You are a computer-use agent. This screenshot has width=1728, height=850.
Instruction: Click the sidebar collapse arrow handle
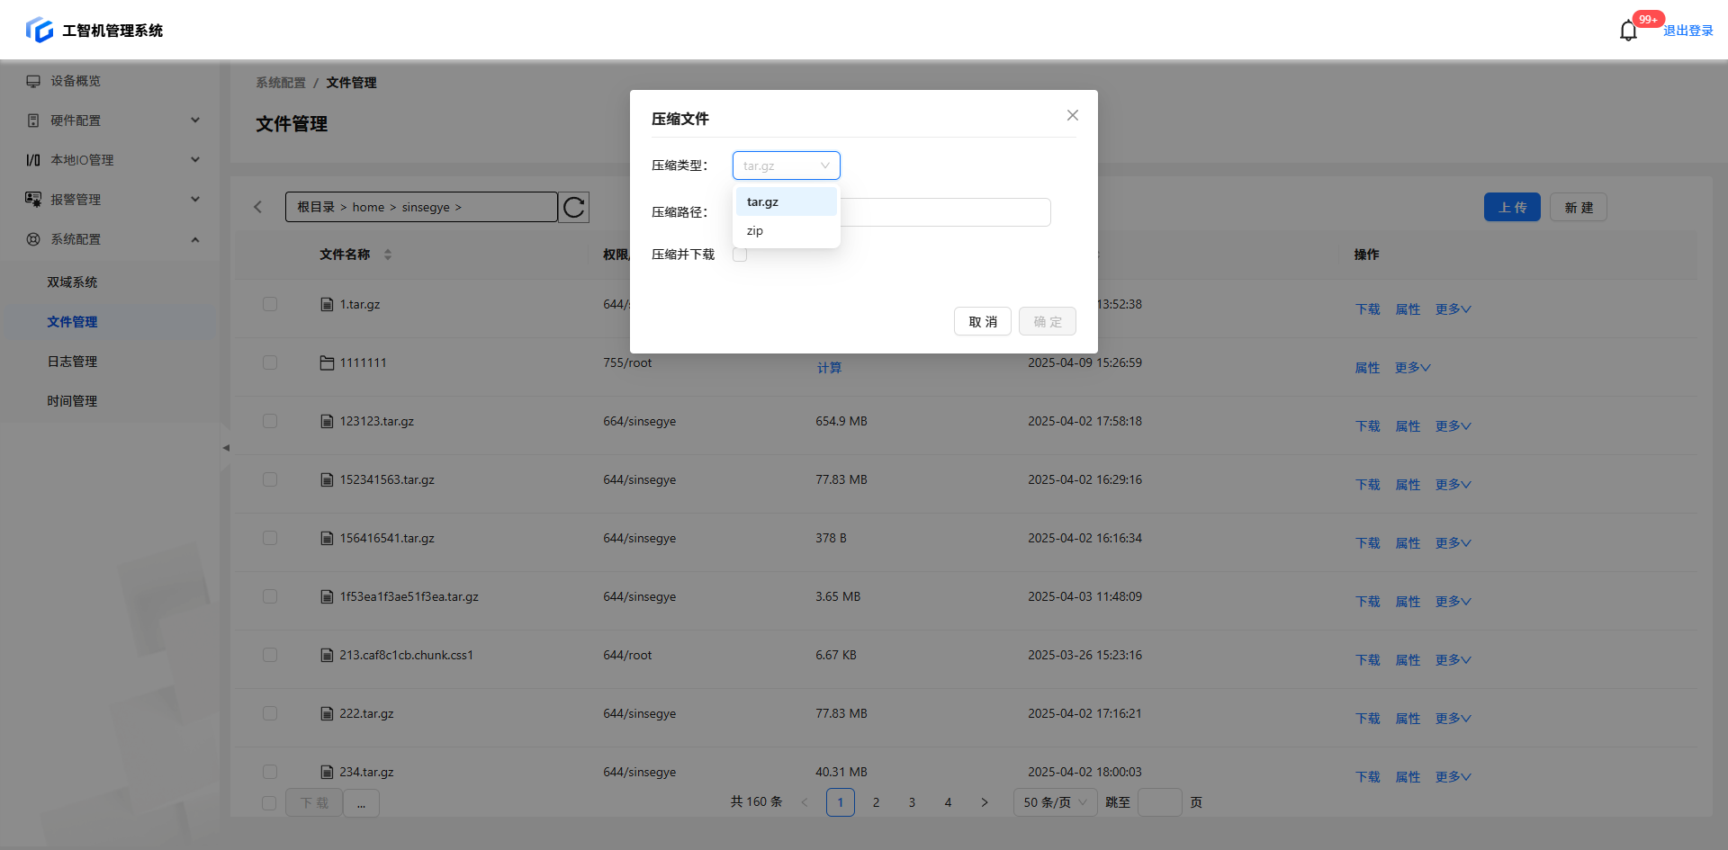[x=225, y=447]
